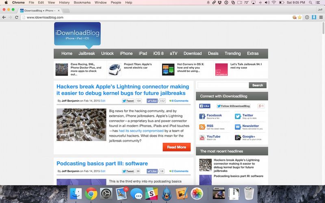Click the Follow @iDownloadBlog button
Viewport: 325px width, 203px height.
[x=233, y=106]
